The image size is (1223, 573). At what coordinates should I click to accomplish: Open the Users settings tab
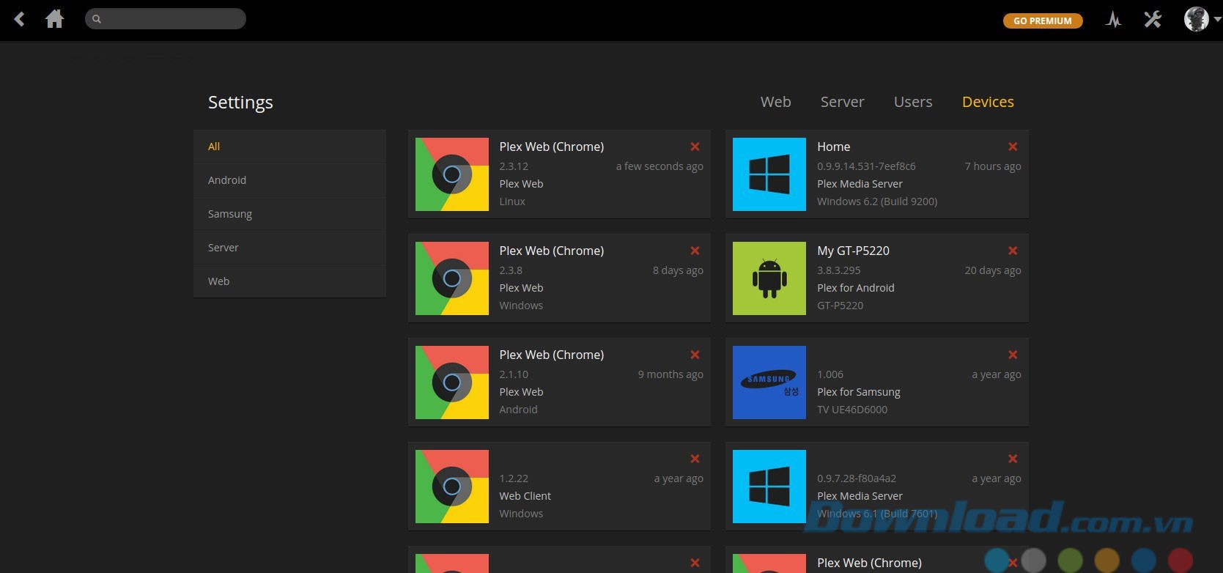[912, 102]
